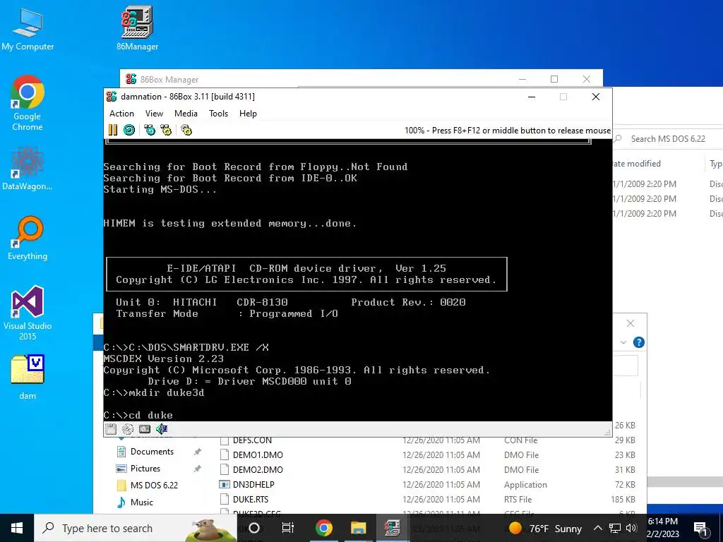This screenshot has height=542, width=723.
Task: Open My Computer desktop icon
Action: pos(28,29)
